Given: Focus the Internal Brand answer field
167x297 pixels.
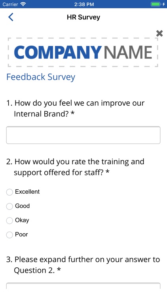Looking at the screenshot, I should pyautogui.click(x=83, y=135).
